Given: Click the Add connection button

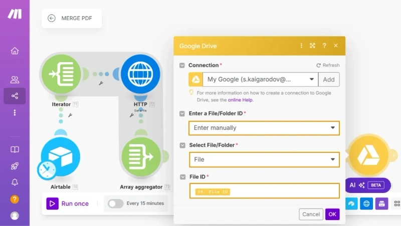Looking at the screenshot, I should [x=329, y=80].
